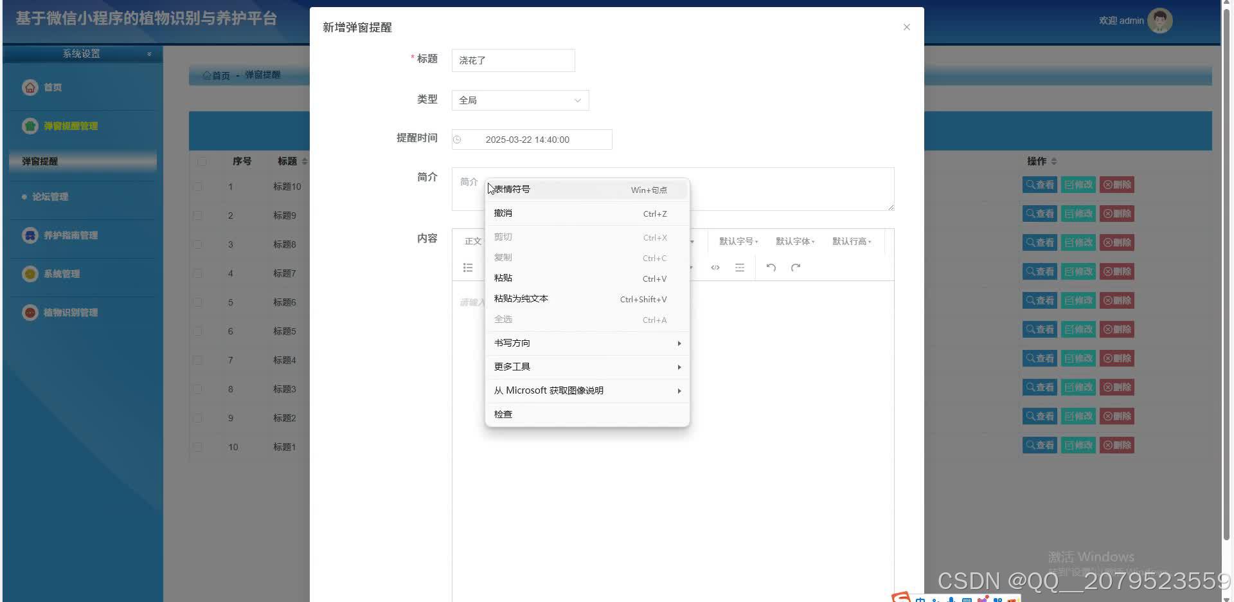Sort the table by 标题 column arrows
The width and height of the screenshot is (1234, 602).
click(x=303, y=161)
